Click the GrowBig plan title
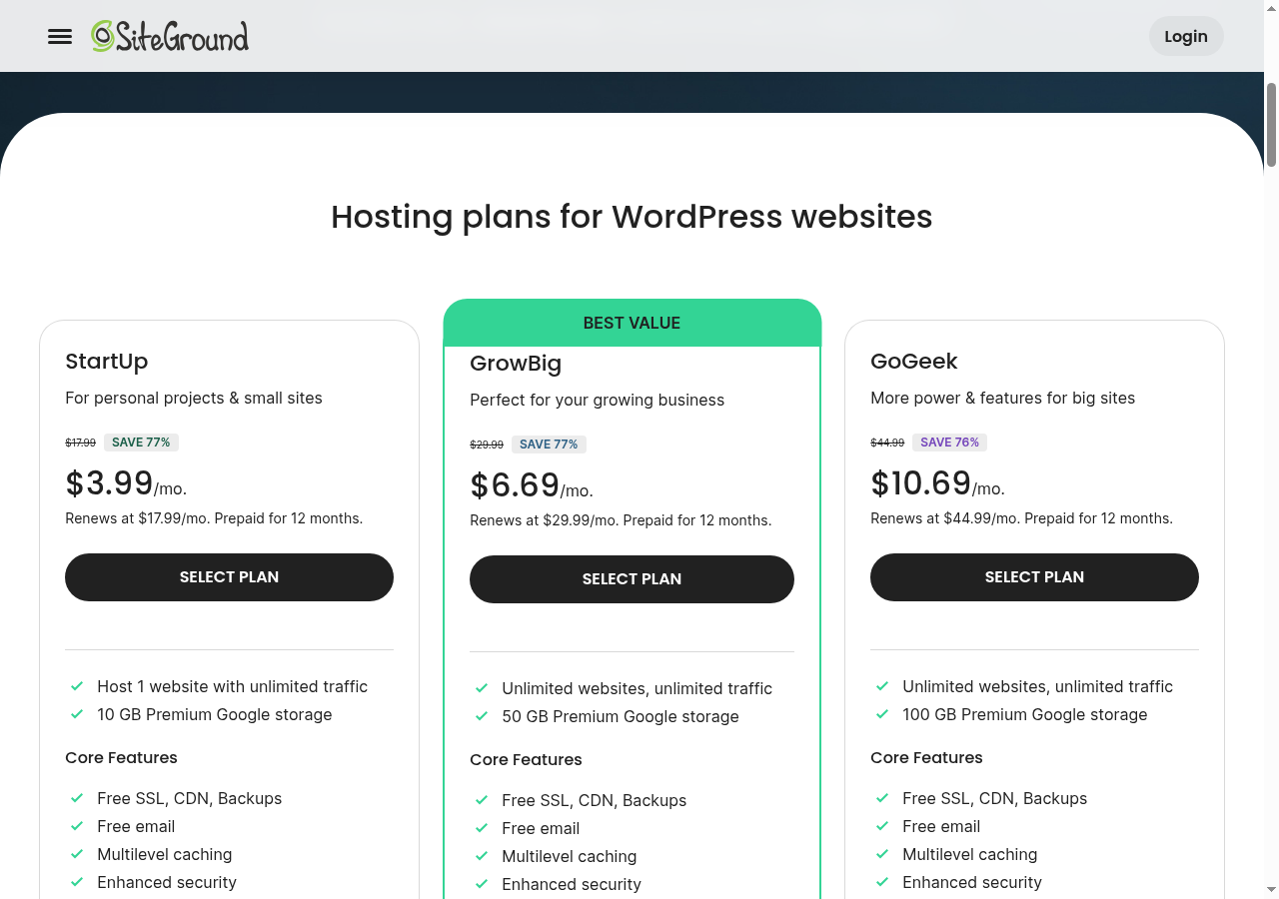Viewport: 1279px width, 899px height. (516, 364)
